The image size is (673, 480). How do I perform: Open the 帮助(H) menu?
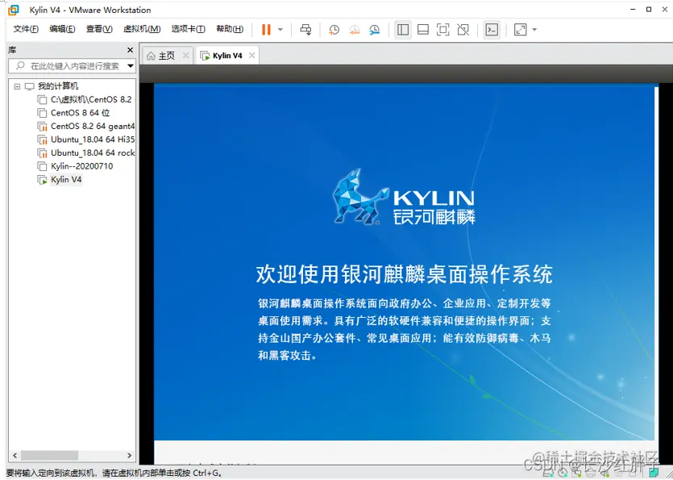click(230, 29)
